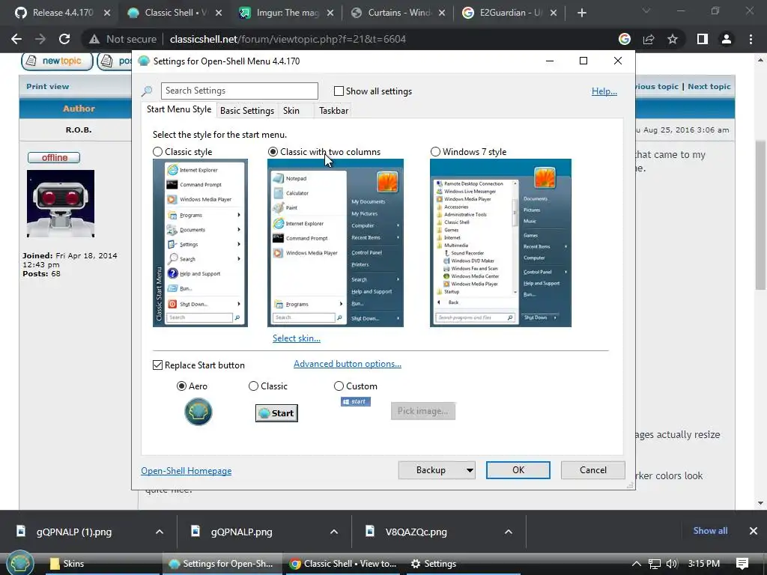Viewport: 767px width, 575px height.
Task: Click the Aero shell start button image
Action: click(198, 412)
